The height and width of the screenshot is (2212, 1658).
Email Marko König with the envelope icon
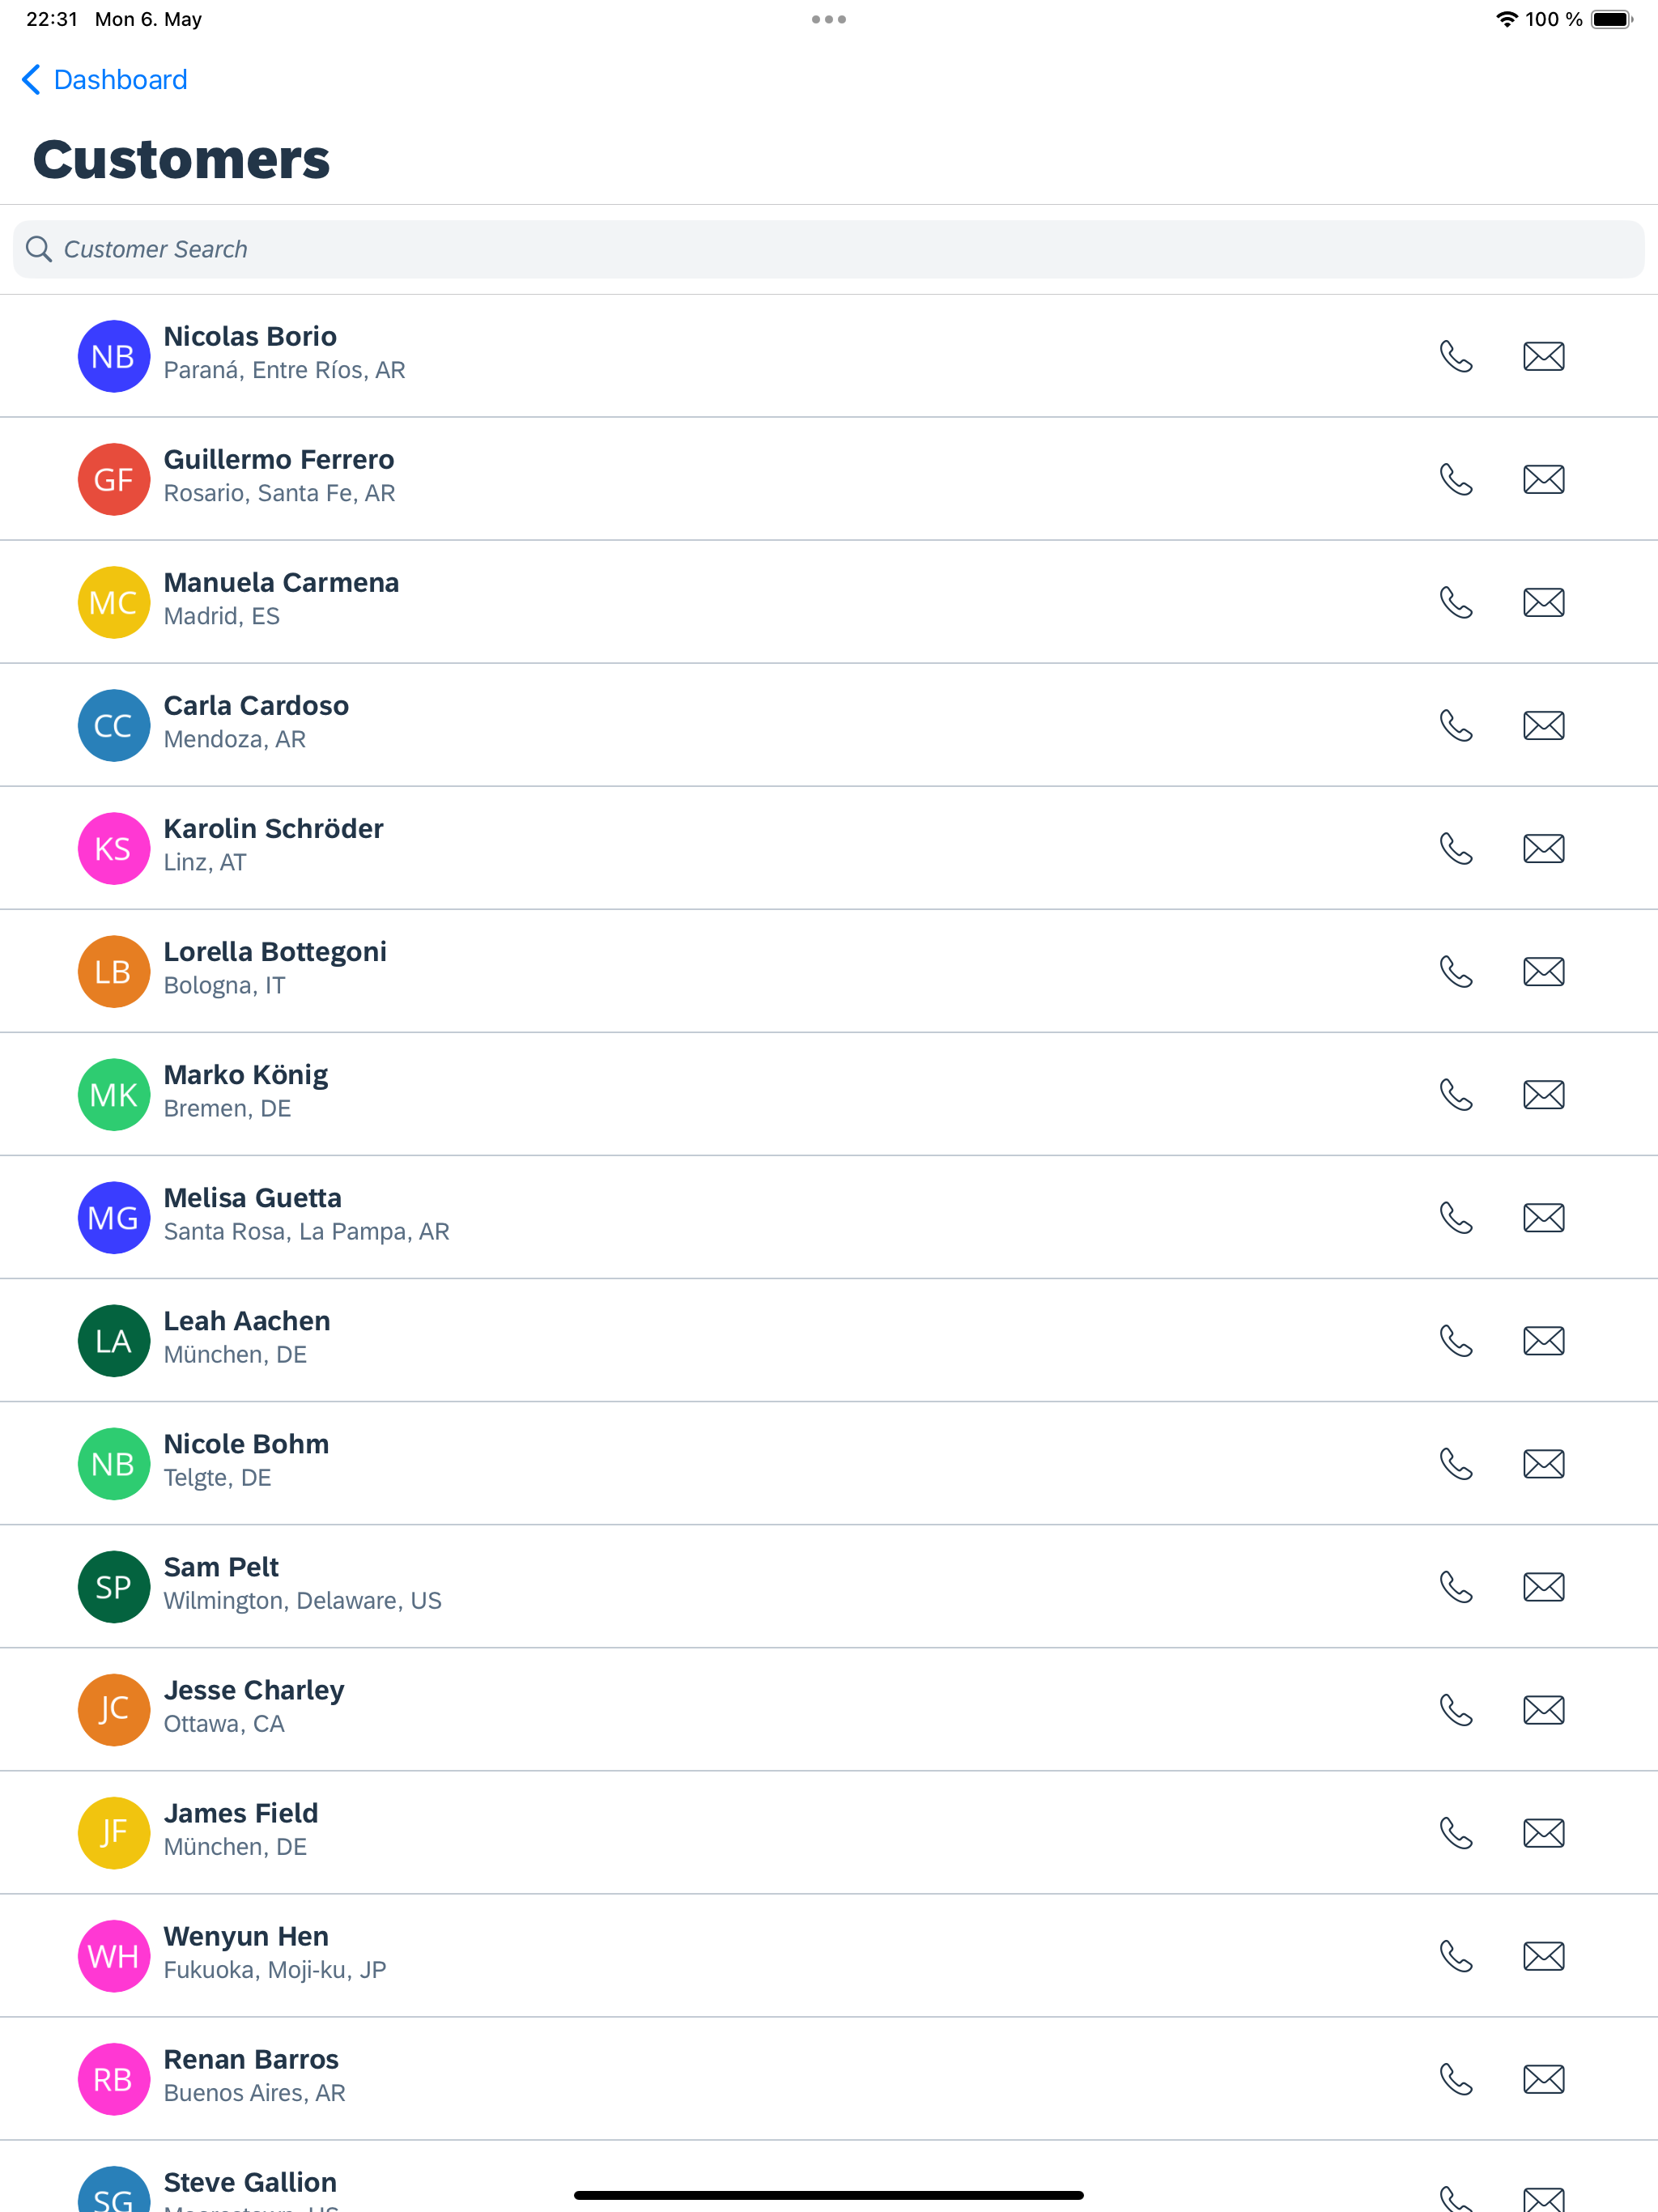tap(1543, 1094)
